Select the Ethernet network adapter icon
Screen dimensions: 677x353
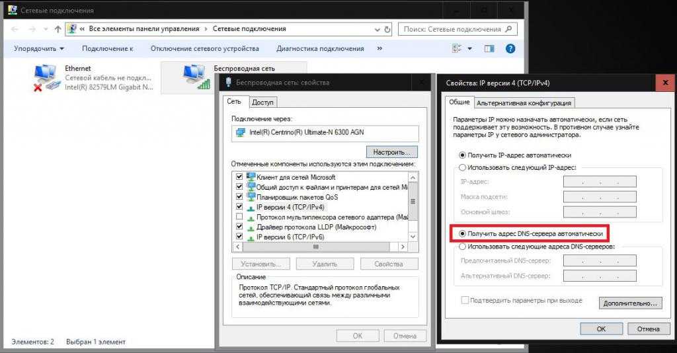(48, 78)
